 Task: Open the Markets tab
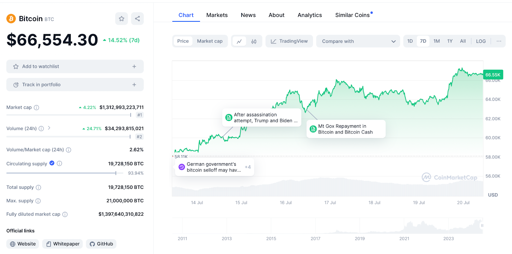pos(217,15)
